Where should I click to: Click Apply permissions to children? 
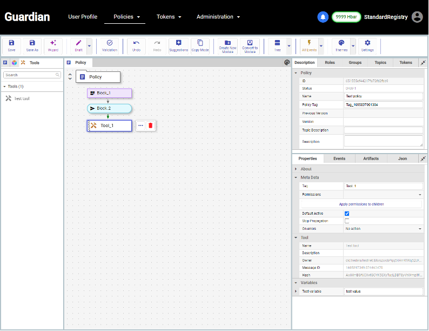361,204
